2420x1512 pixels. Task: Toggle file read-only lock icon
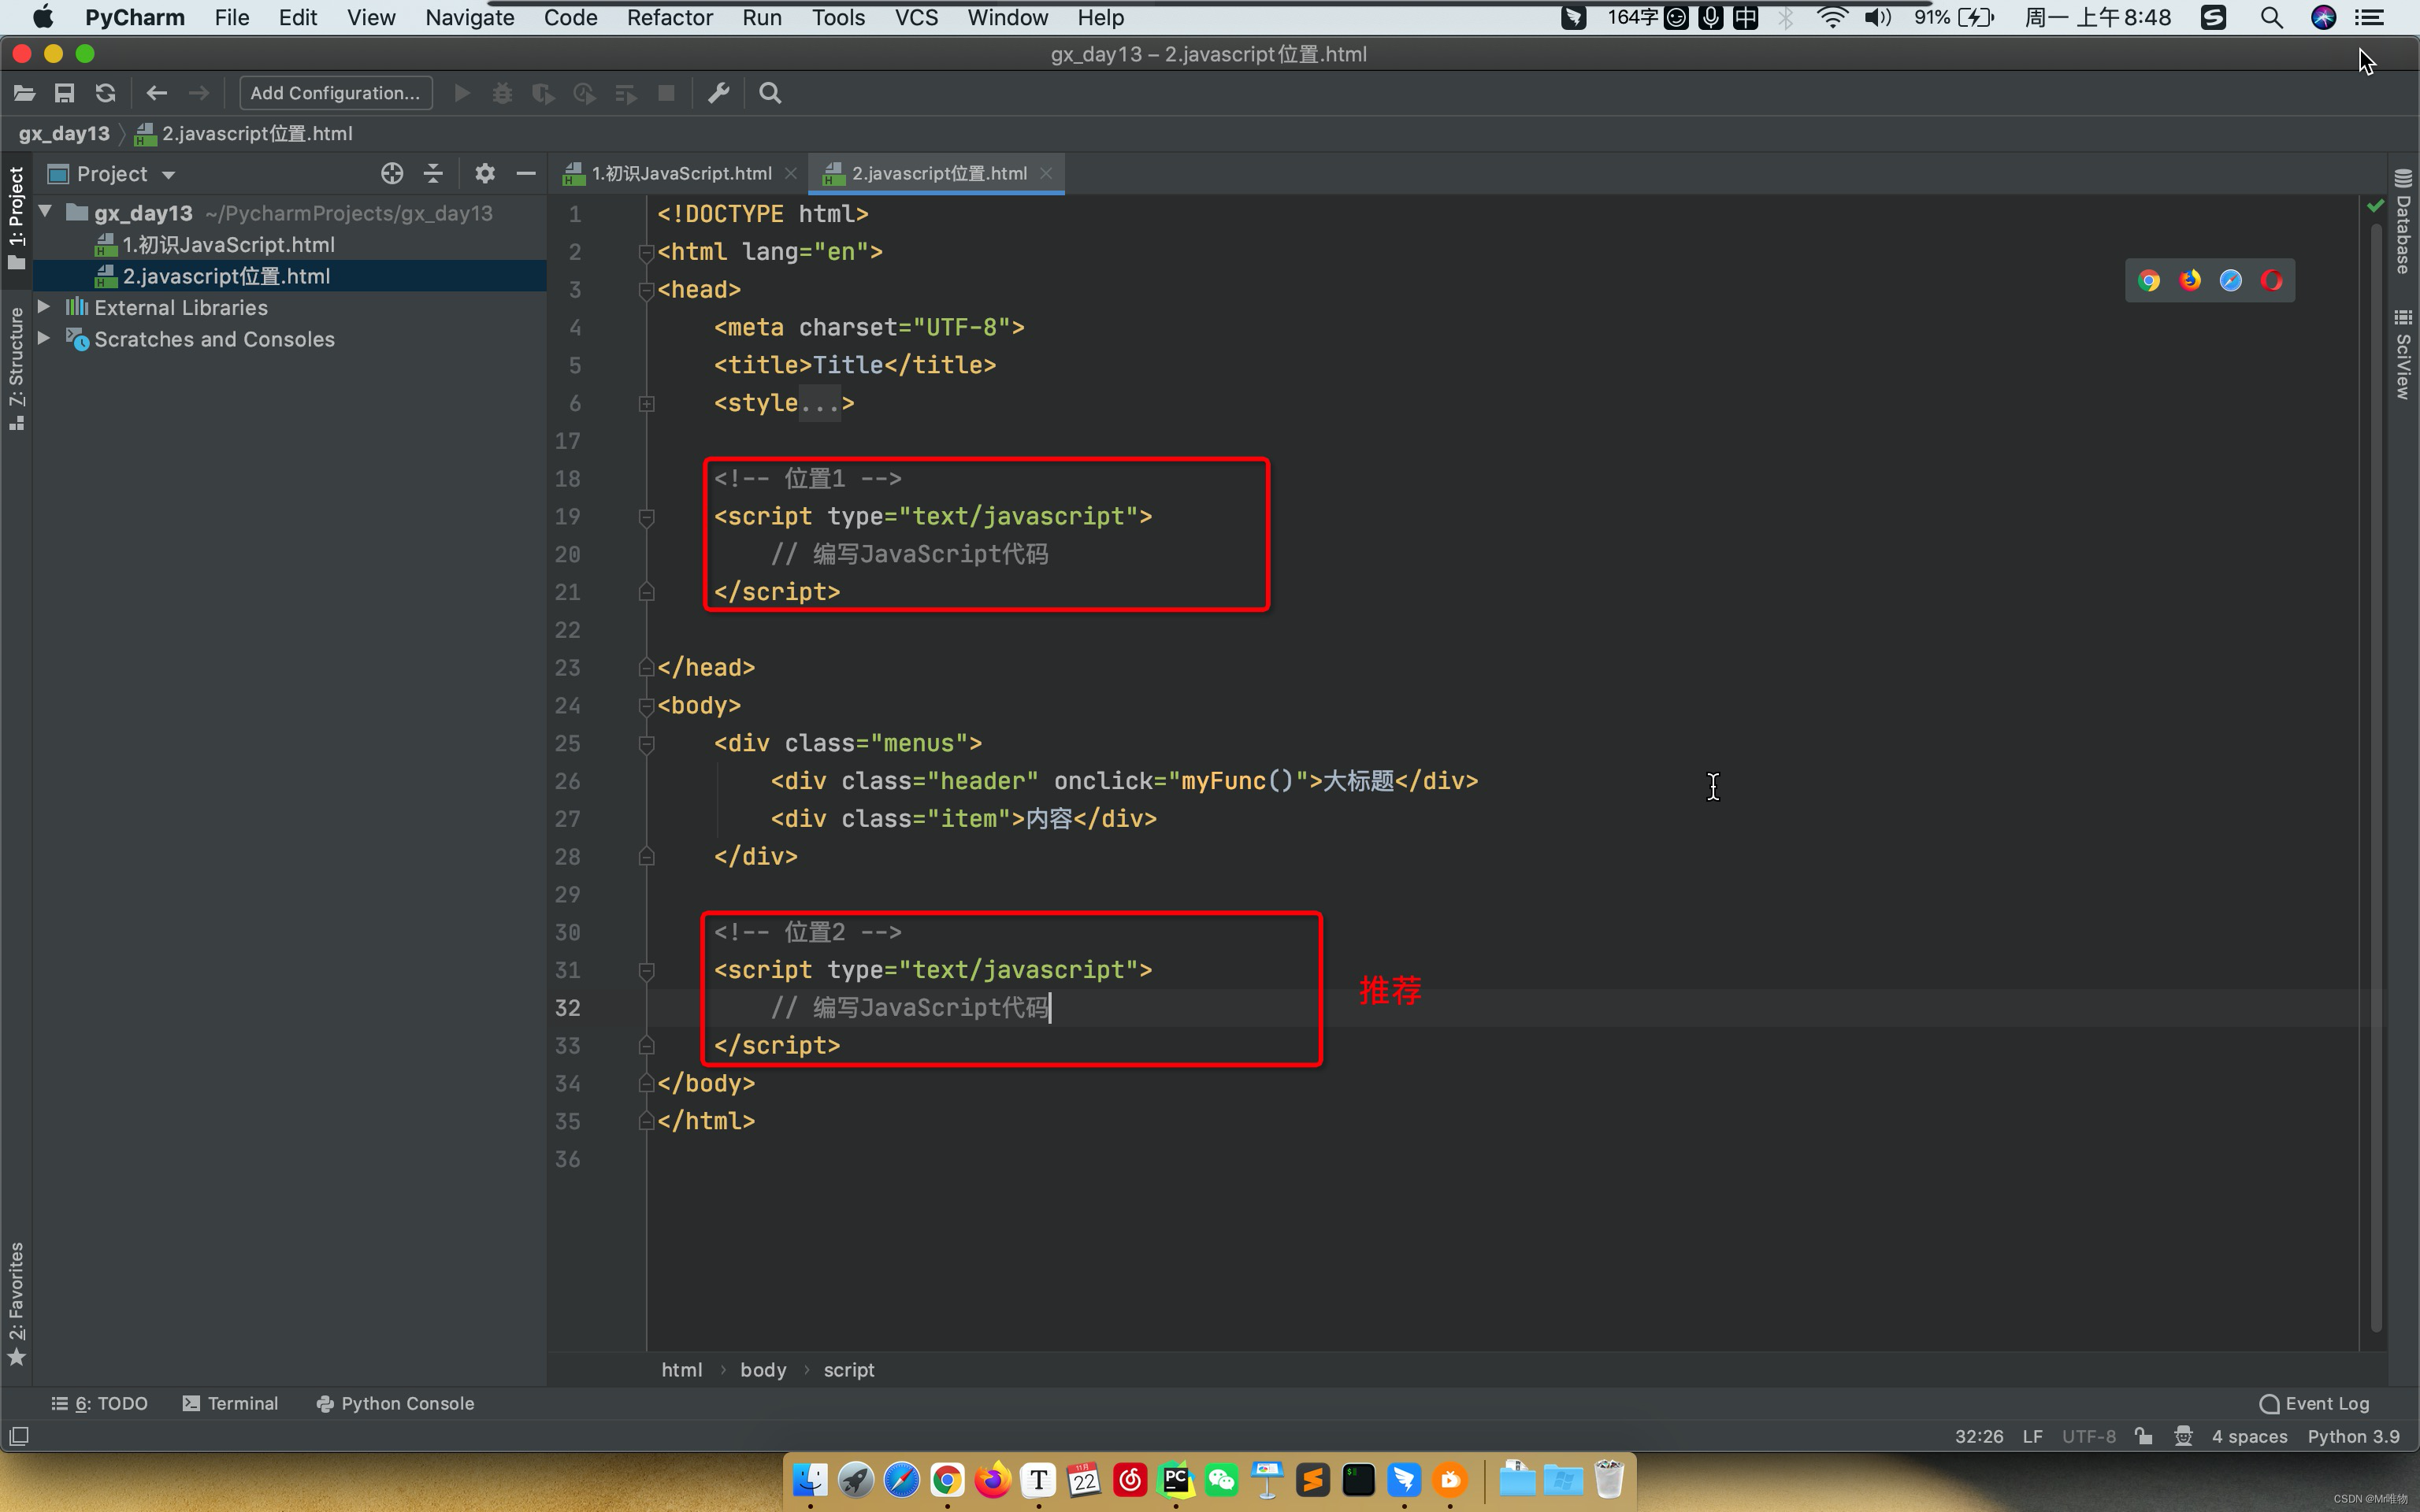(2143, 1436)
